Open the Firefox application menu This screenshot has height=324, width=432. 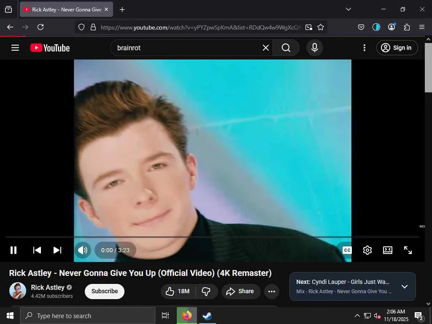[x=422, y=27]
